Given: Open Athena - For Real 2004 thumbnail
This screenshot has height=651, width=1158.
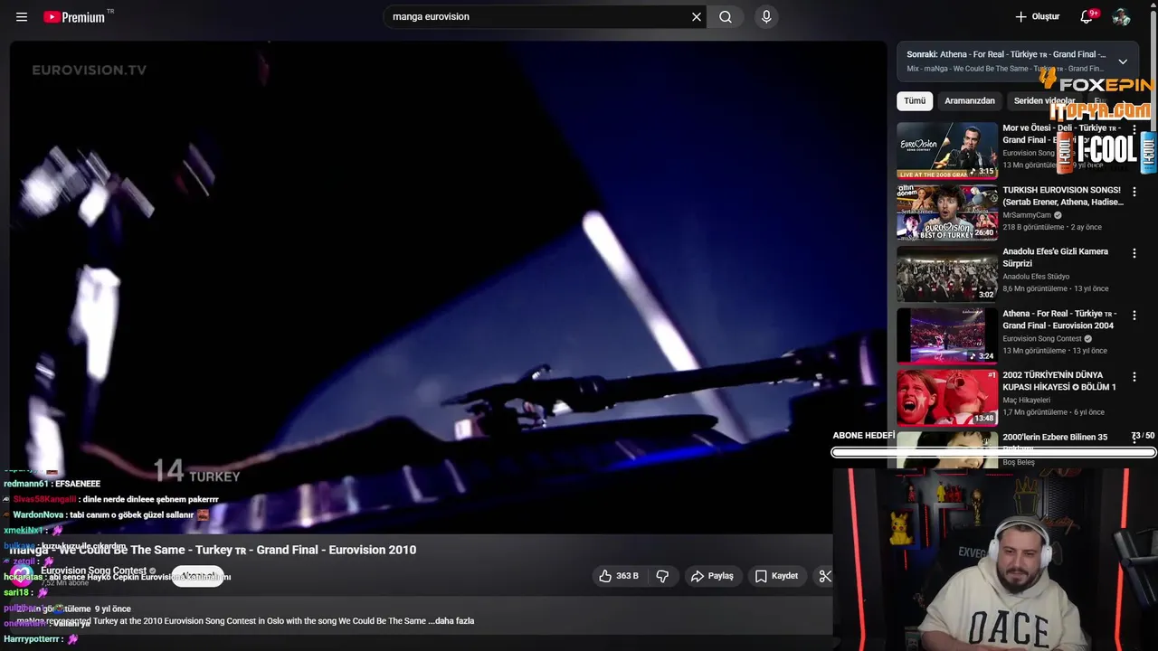Looking at the screenshot, I should click(x=947, y=335).
